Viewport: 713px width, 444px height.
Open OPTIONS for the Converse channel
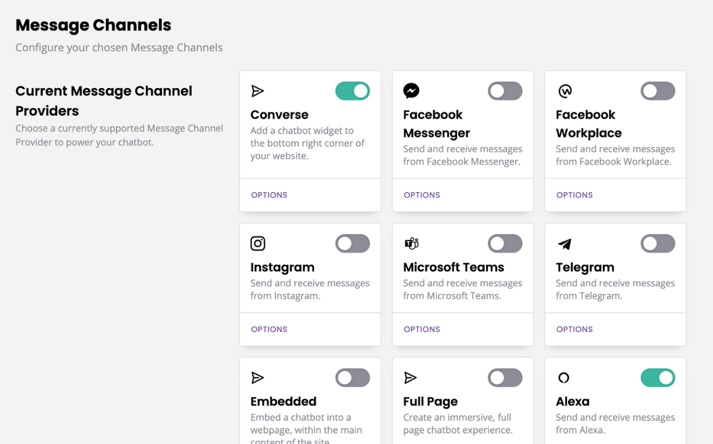tap(269, 195)
